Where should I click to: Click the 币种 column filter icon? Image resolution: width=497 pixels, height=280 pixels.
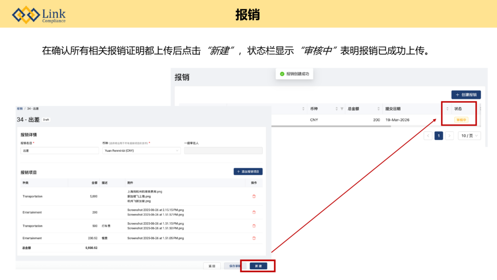342,108
